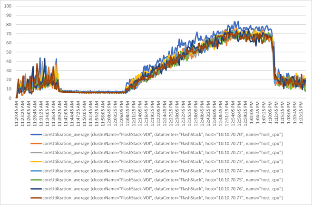This screenshot has height=205, width=312.
Task: Click the blue legend line swatch for 10.10.70.70
Action: (36, 135)
